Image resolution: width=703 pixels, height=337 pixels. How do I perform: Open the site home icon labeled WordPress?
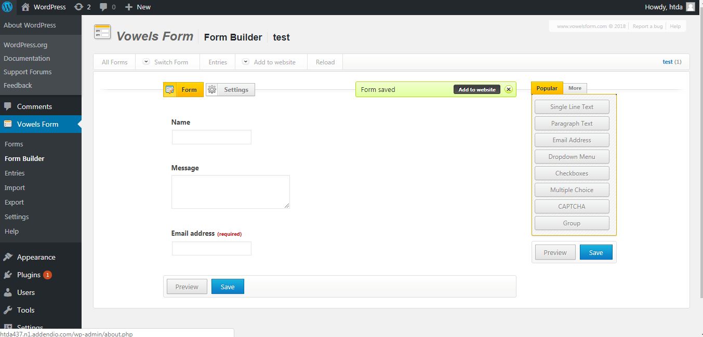[x=25, y=7]
